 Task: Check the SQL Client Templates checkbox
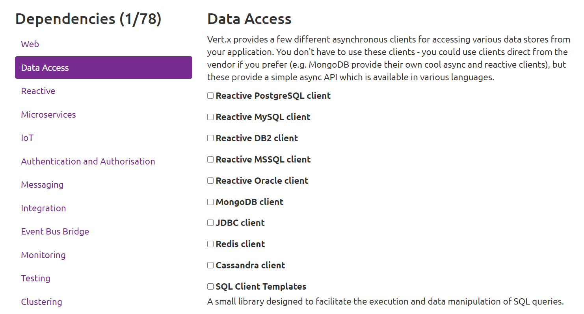coord(210,286)
